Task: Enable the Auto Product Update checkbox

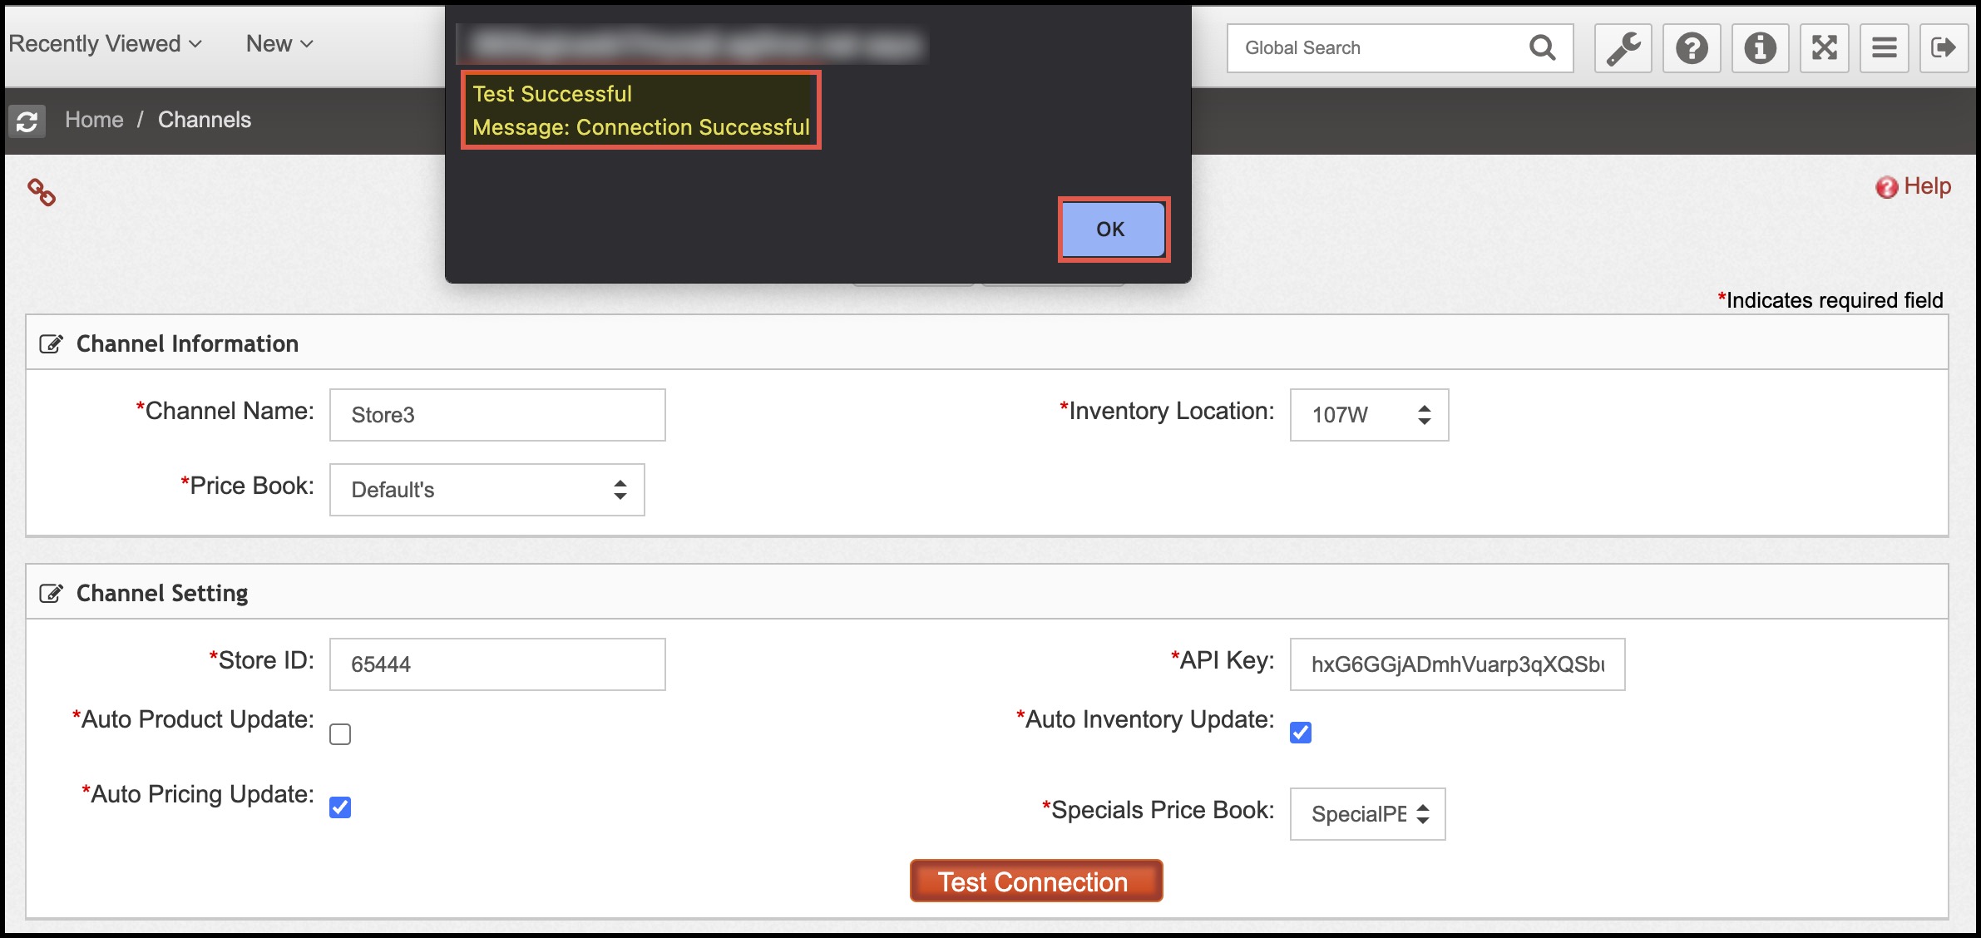Action: pyautogui.click(x=340, y=734)
